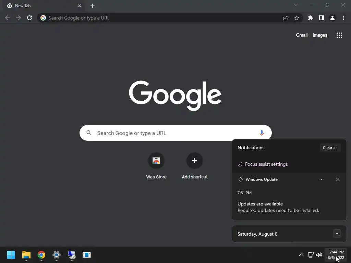351x263 pixels.
Task: Open a new tab with the plus button
Action: (x=93, y=6)
